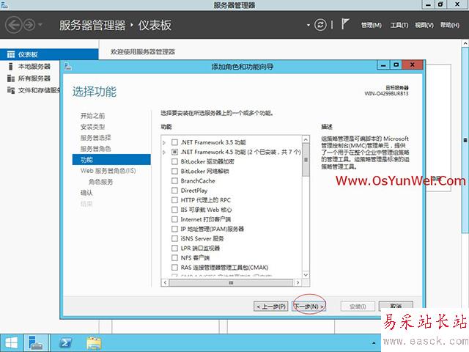Open the Windows Start button
Viewport: 469px width, 352px height.
pos(12,343)
